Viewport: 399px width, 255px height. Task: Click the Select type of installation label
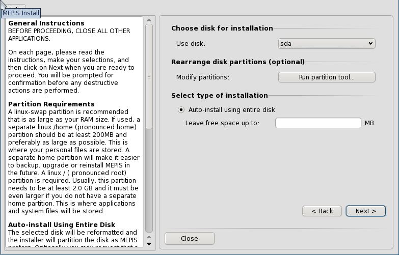coord(219,95)
